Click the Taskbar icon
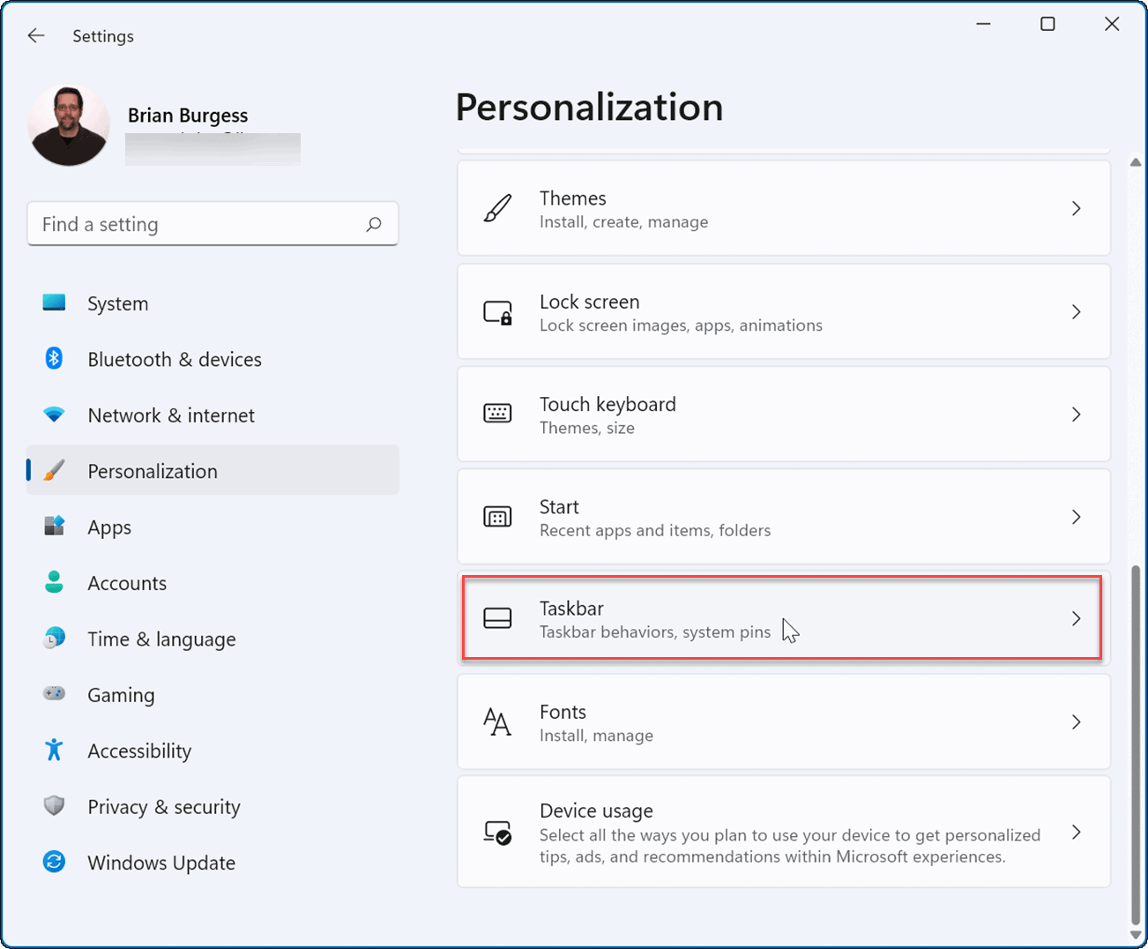This screenshot has height=949, width=1148. (498, 618)
